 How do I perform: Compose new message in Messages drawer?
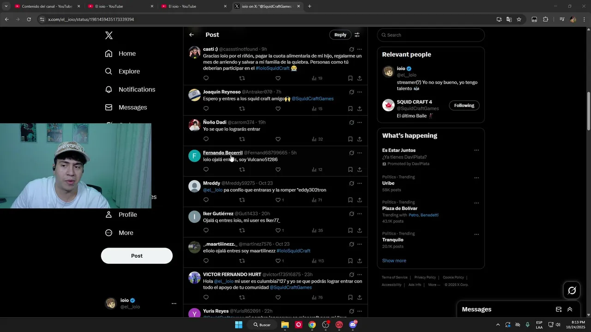coord(559,309)
